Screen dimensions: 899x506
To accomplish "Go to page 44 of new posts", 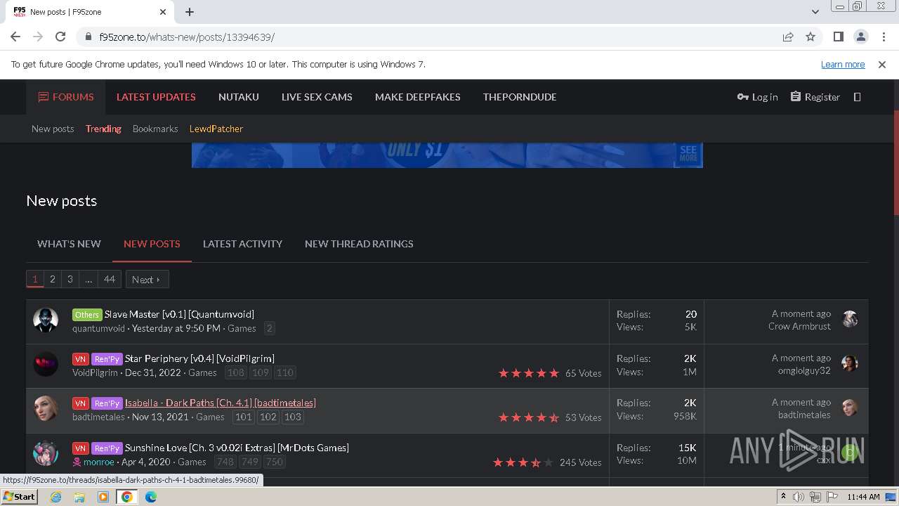I will click(110, 279).
